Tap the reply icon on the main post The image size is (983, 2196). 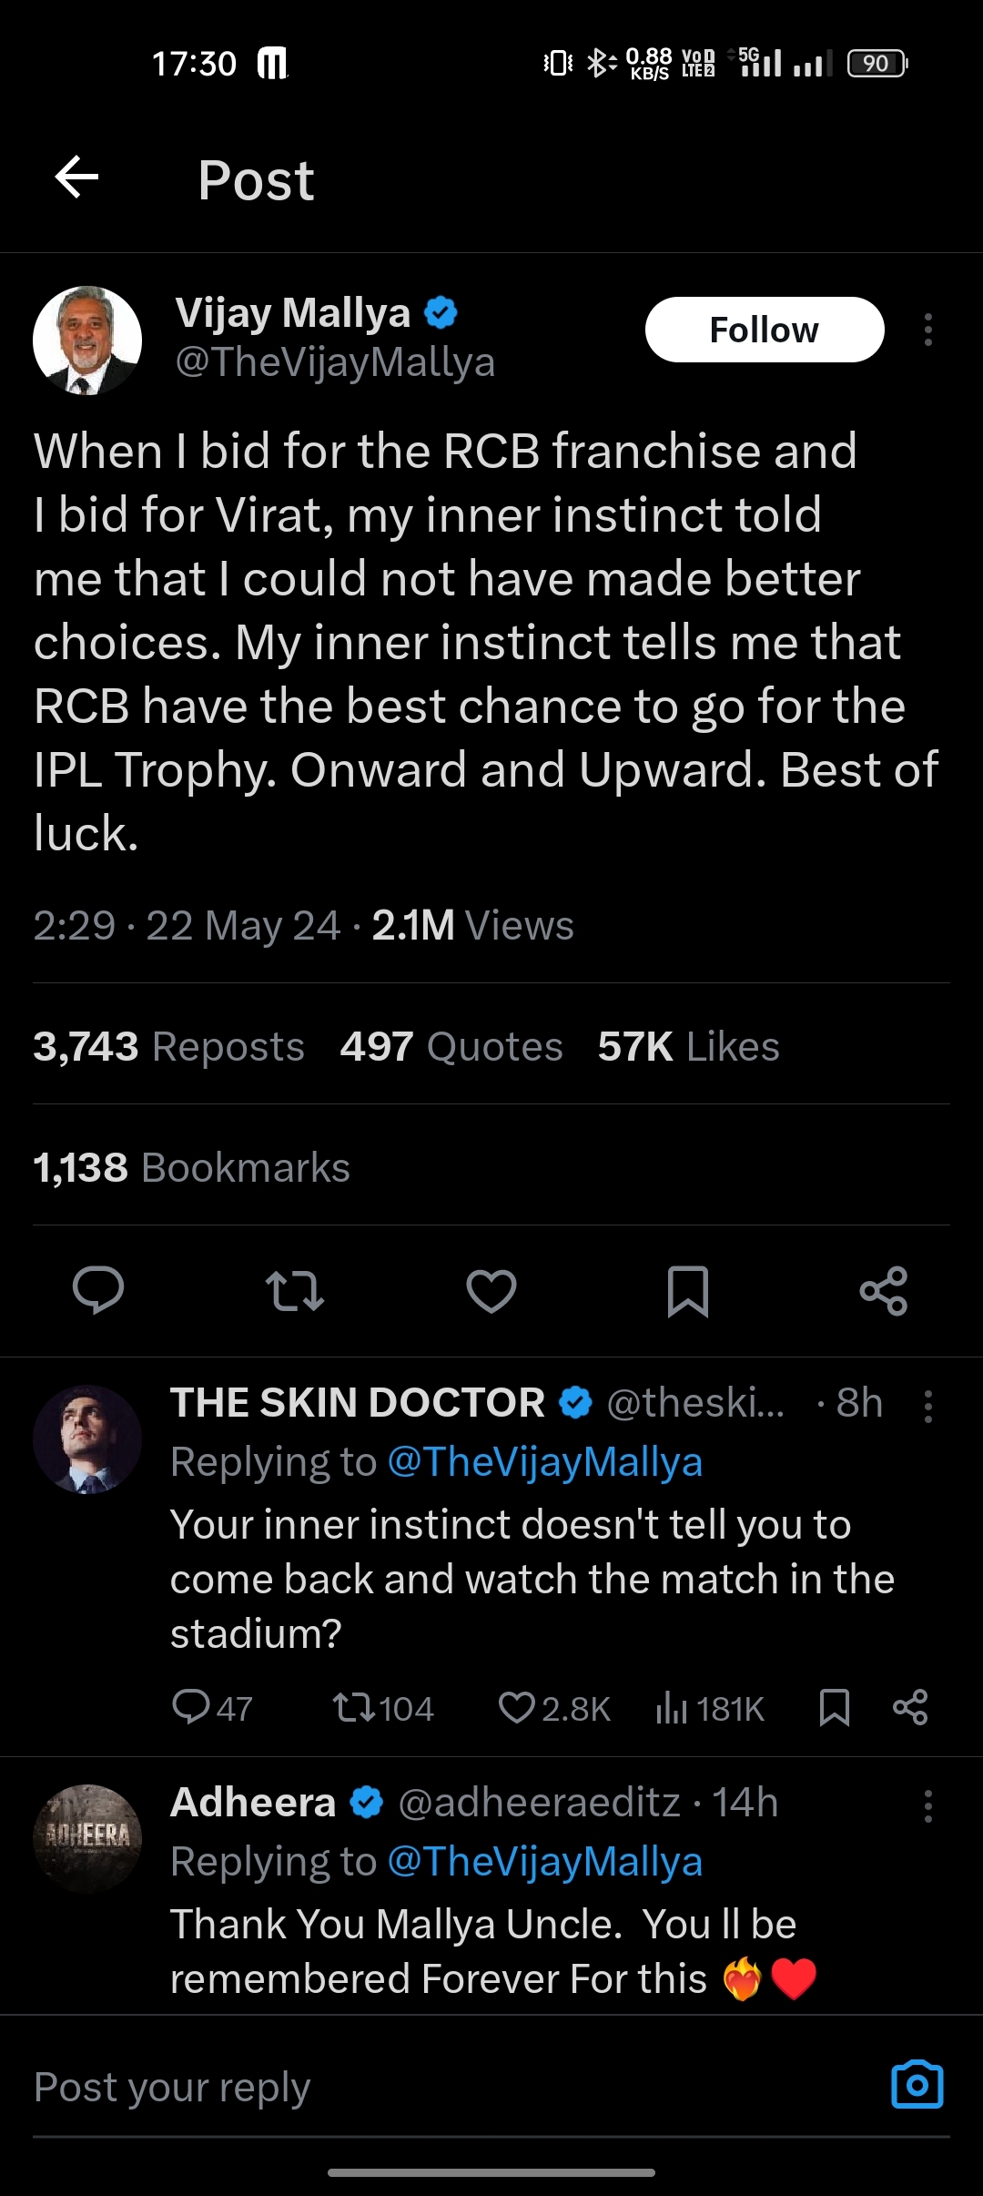(98, 1290)
